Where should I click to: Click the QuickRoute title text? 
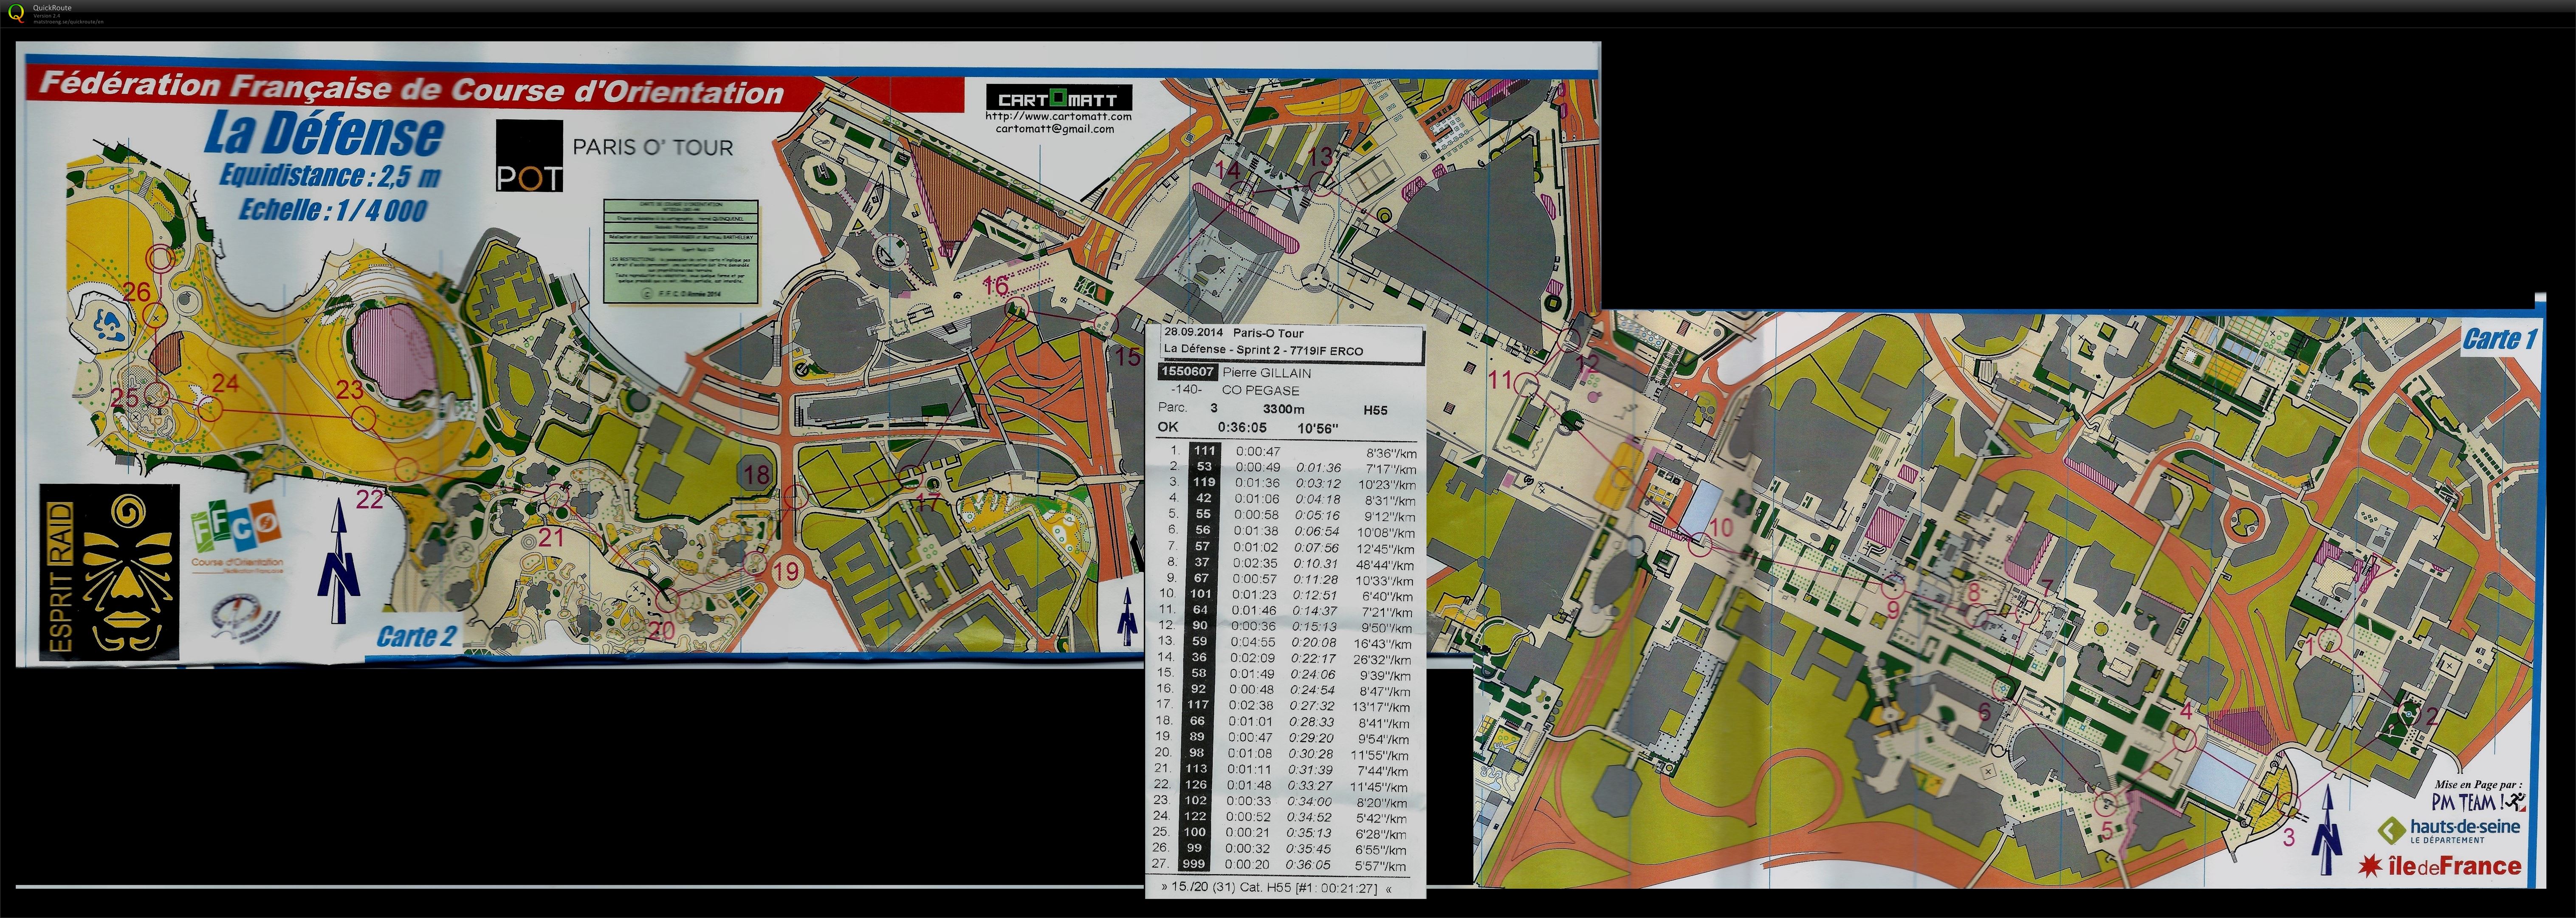click(x=52, y=8)
